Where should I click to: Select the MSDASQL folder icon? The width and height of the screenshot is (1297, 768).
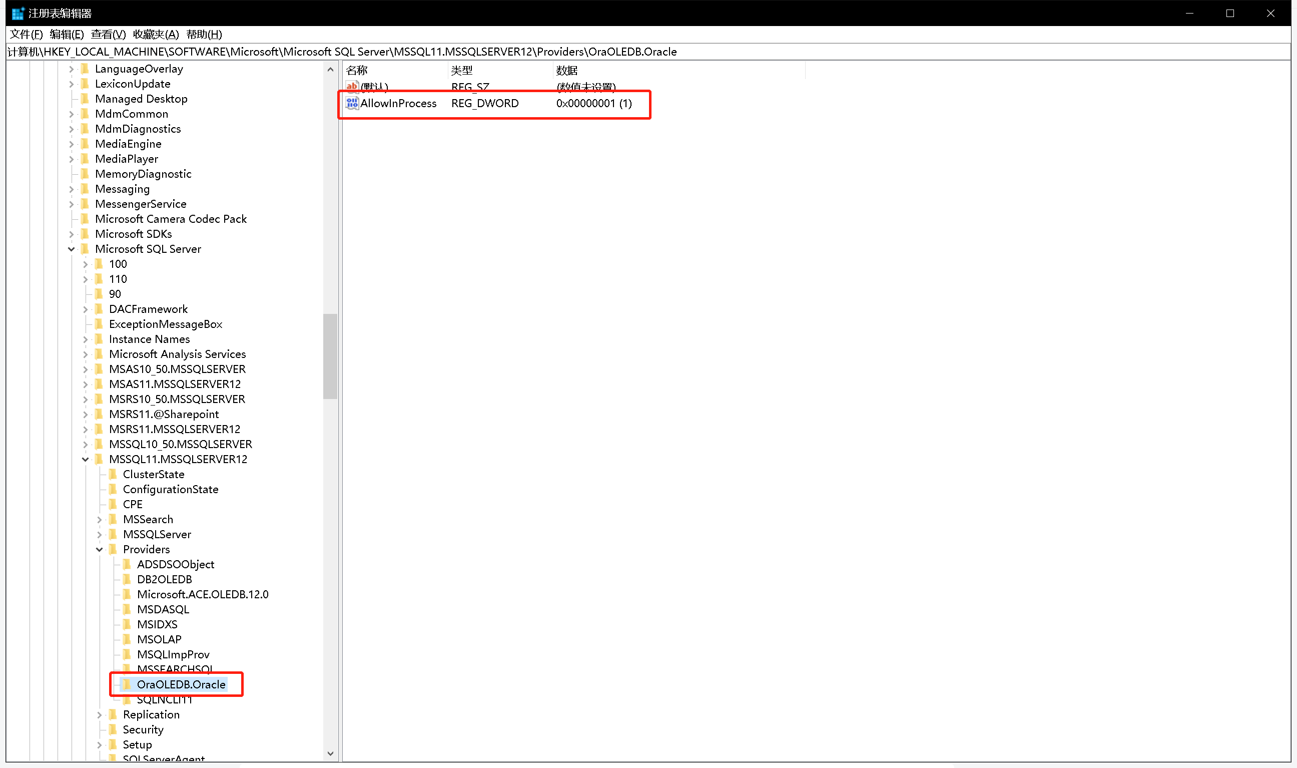pyautogui.click(x=127, y=609)
